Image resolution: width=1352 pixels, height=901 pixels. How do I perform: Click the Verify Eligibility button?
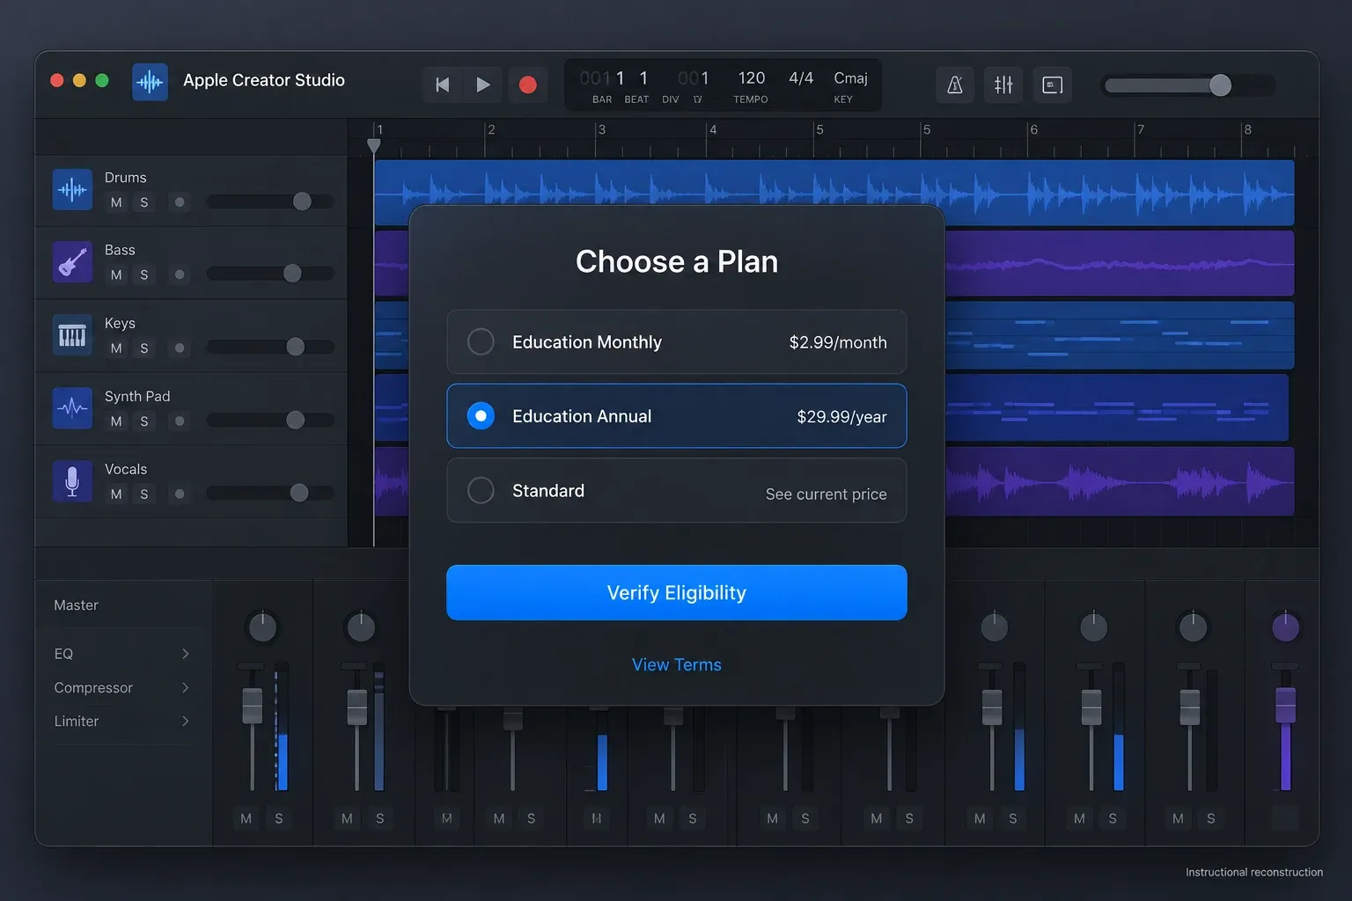[x=676, y=592]
